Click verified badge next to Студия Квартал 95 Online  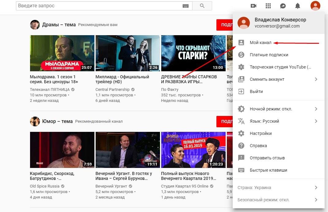coord(212,186)
